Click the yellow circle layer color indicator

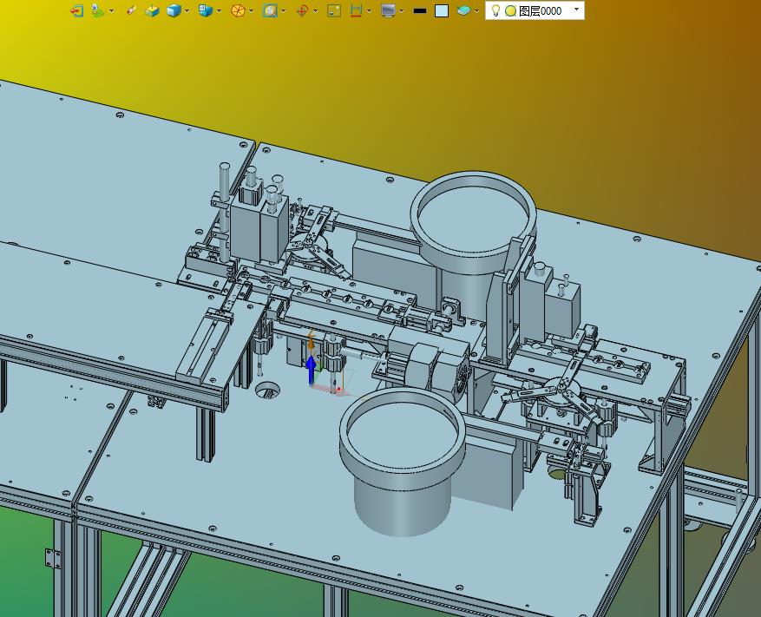click(x=510, y=10)
